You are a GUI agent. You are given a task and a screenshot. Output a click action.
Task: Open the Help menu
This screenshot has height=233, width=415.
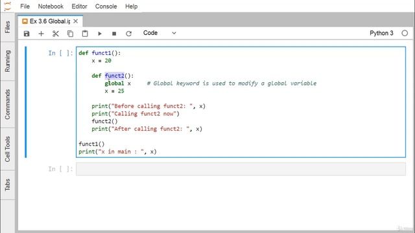[x=131, y=6]
